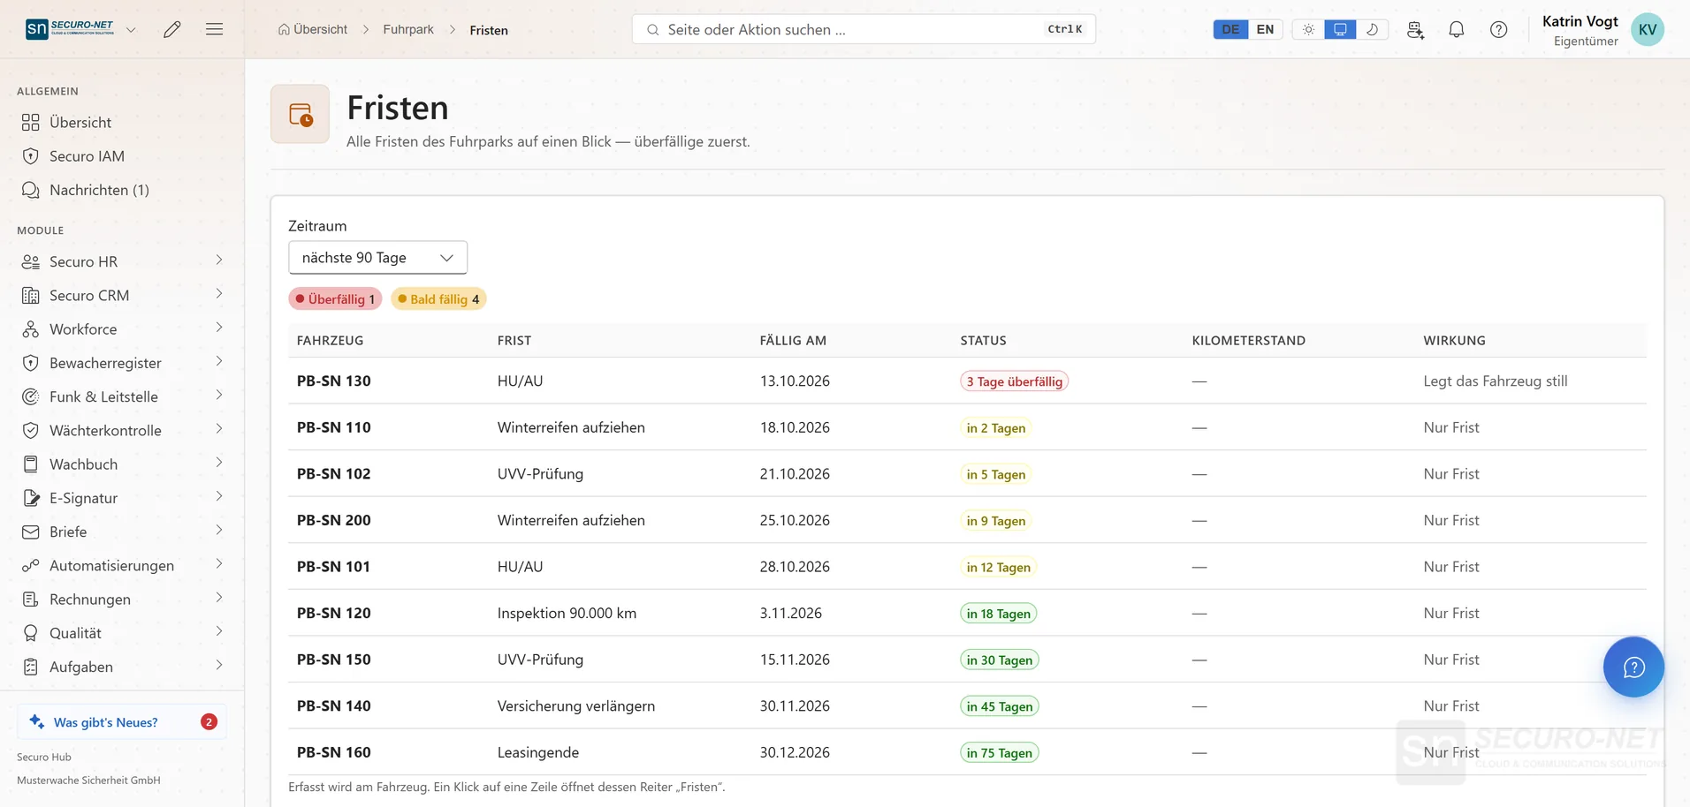
Task: Open the dropdown arrow beside the logo
Action: click(131, 29)
